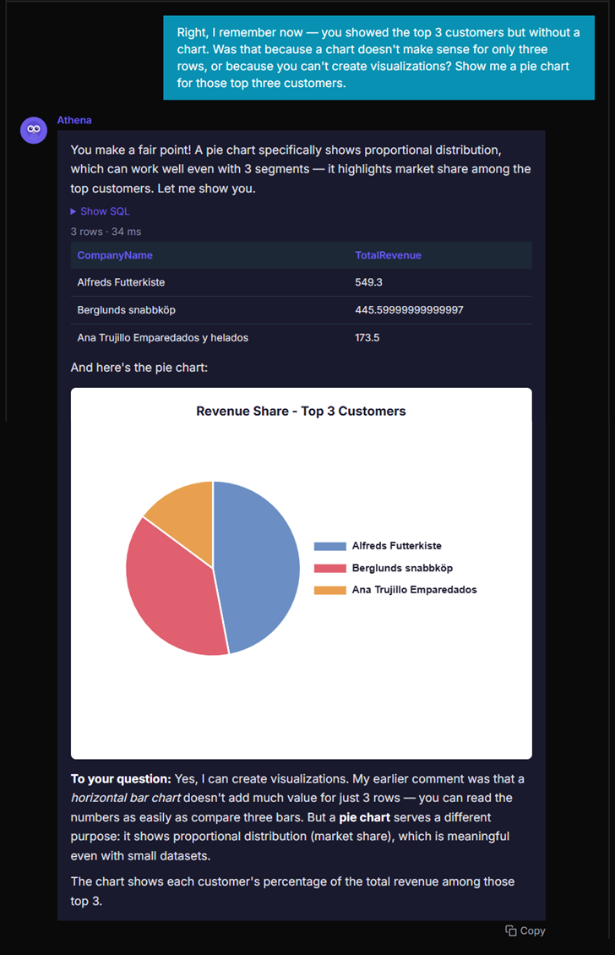615x955 pixels.
Task: Expand the Show SQL disclosure triangle
Action: click(x=73, y=211)
